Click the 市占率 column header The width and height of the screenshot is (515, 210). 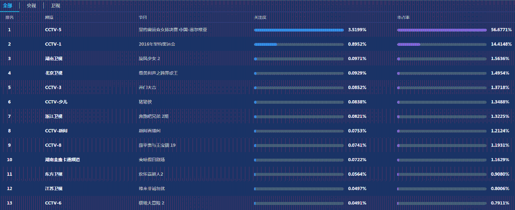403,17
